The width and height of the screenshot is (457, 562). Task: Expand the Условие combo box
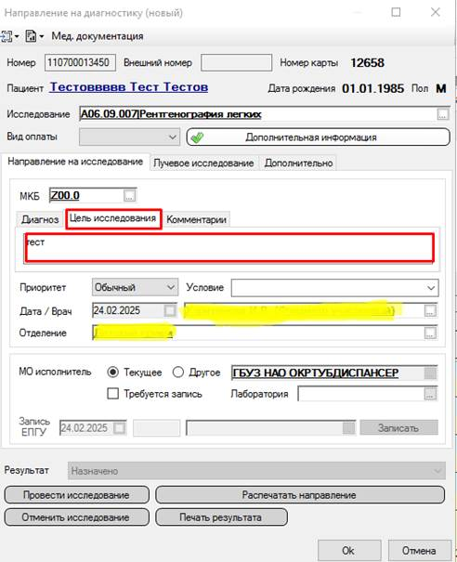(x=334, y=288)
